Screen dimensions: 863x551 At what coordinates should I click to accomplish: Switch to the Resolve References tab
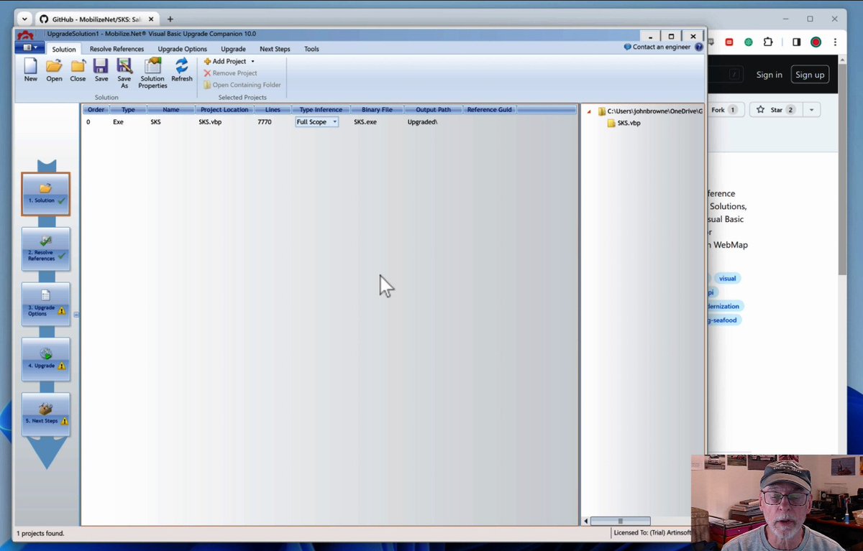[x=117, y=49]
